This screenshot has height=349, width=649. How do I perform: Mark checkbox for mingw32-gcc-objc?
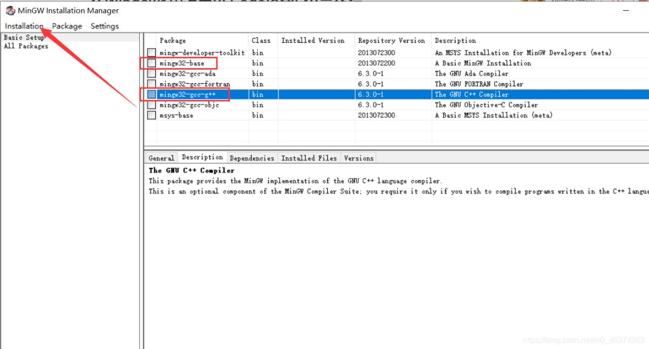pyautogui.click(x=151, y=105)
